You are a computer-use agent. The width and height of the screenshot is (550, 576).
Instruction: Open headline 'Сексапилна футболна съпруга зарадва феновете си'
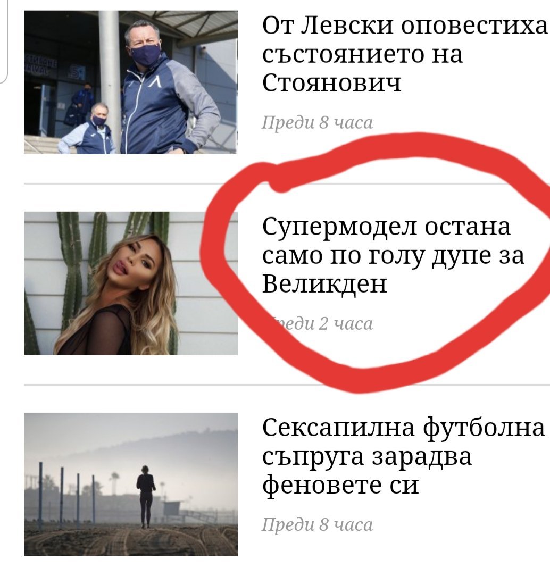(403, 456)
